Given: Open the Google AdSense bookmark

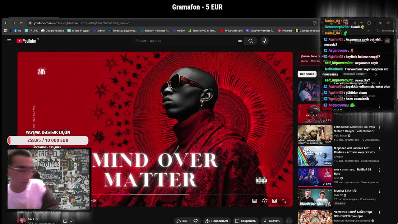Looking at the screenshot, I should point(53,31).
